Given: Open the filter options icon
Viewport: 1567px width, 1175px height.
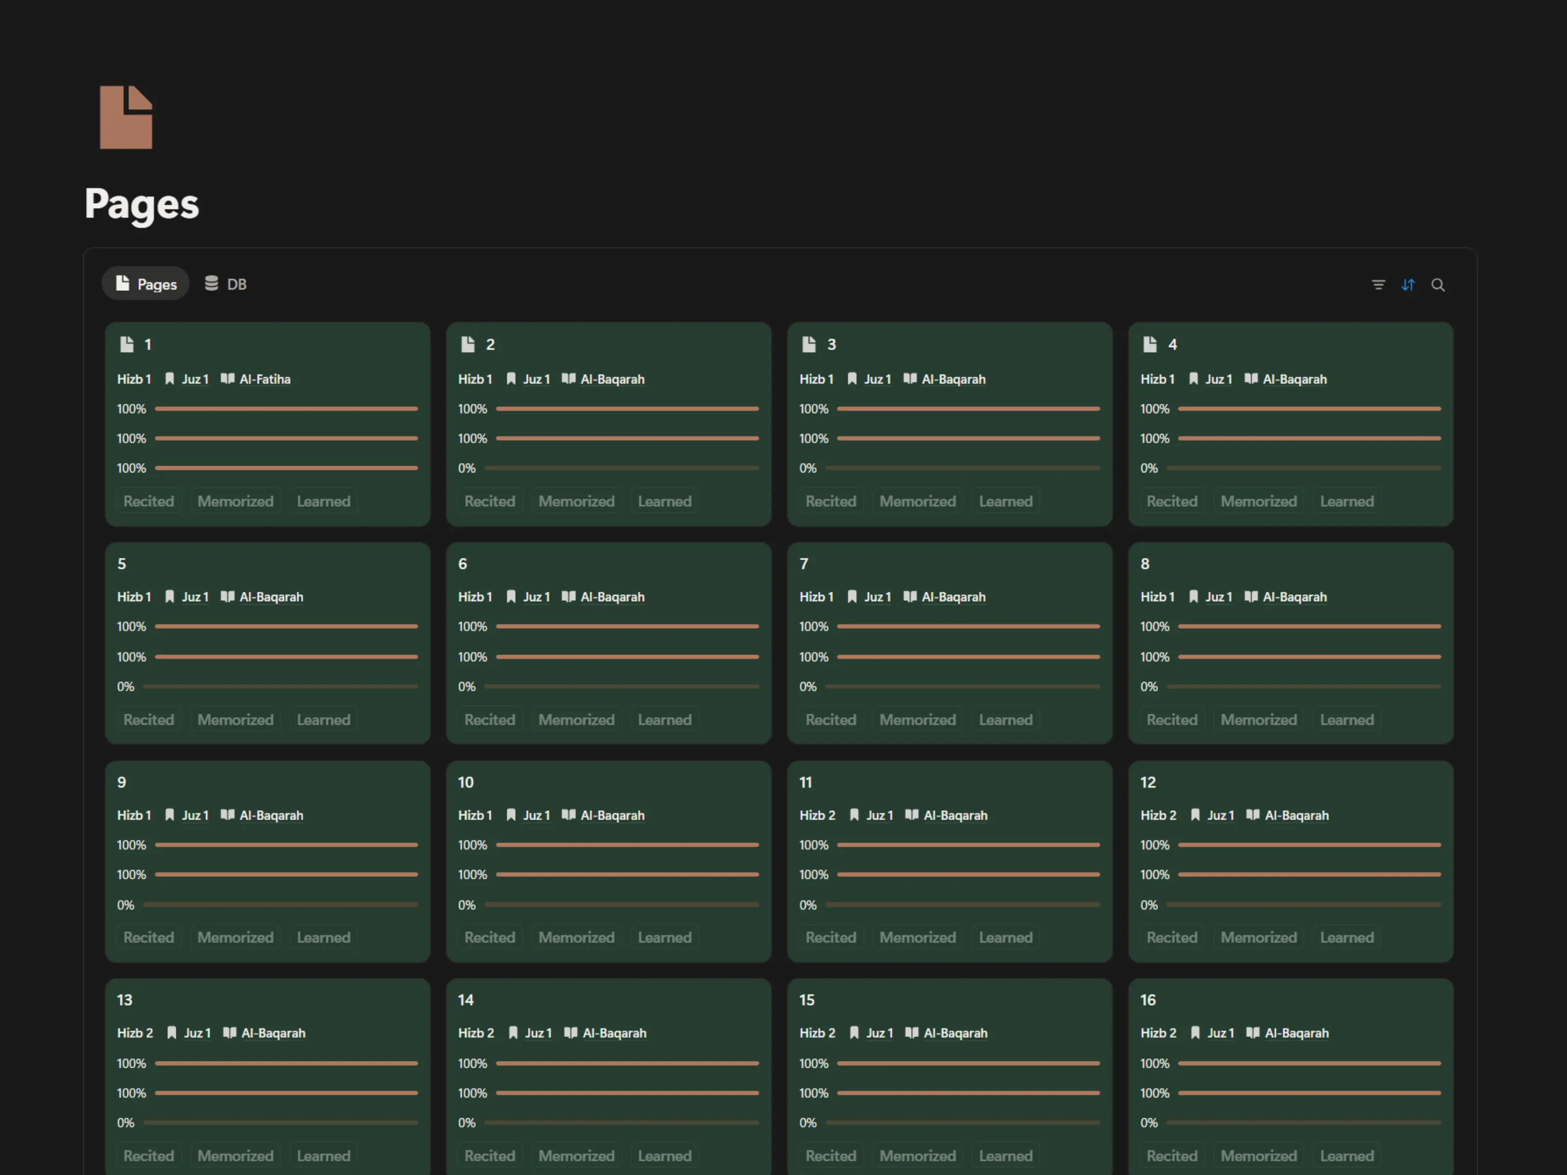Looking at the screenshot, I should 1378,285.
